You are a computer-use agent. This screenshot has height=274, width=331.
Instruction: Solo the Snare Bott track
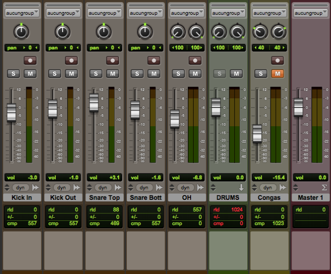coord(137,74)
